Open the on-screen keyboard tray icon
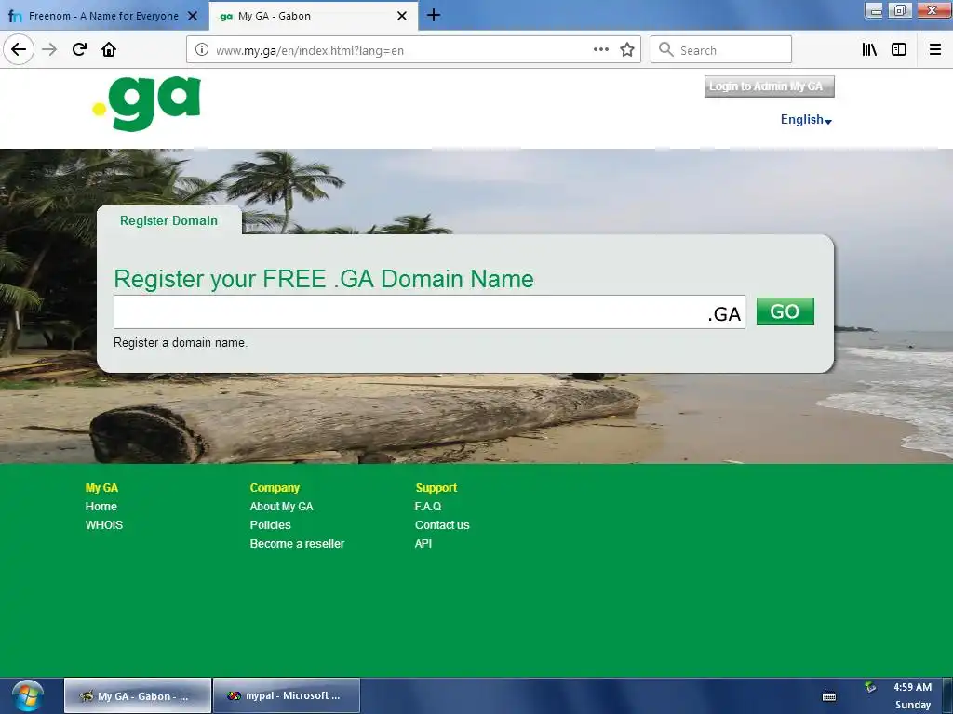This screenshot has height=714, width=953. pos(829,696)
